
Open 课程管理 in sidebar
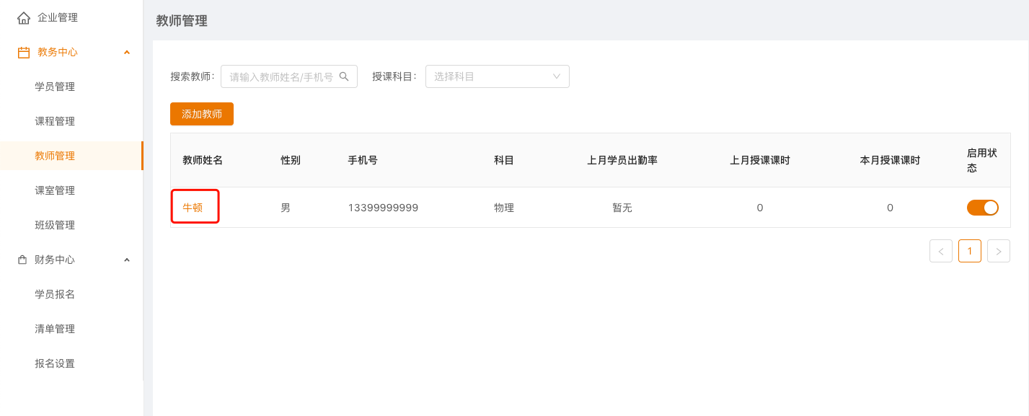[55, 121]
